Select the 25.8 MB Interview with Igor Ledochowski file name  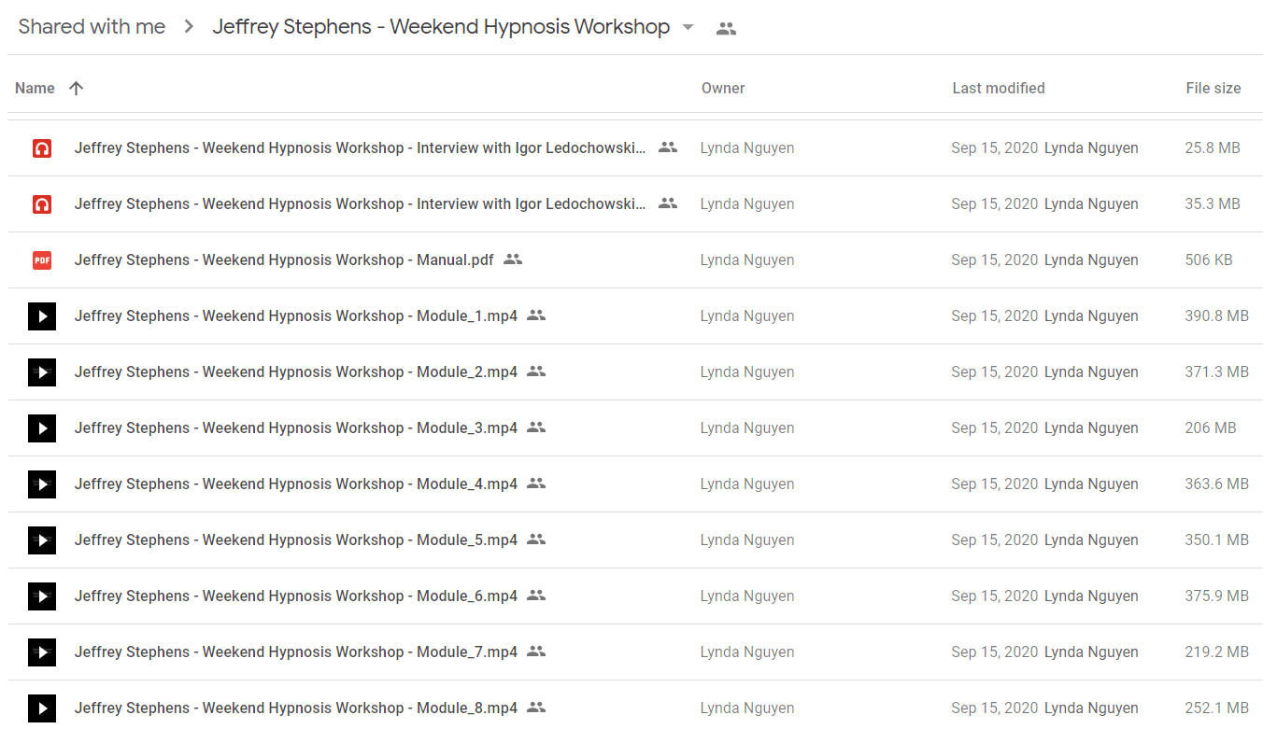pyautogui.click(x=361, y=148)
